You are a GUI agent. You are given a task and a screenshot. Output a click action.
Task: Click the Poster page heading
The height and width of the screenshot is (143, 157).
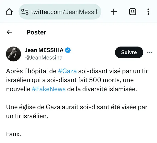[36, 32]
